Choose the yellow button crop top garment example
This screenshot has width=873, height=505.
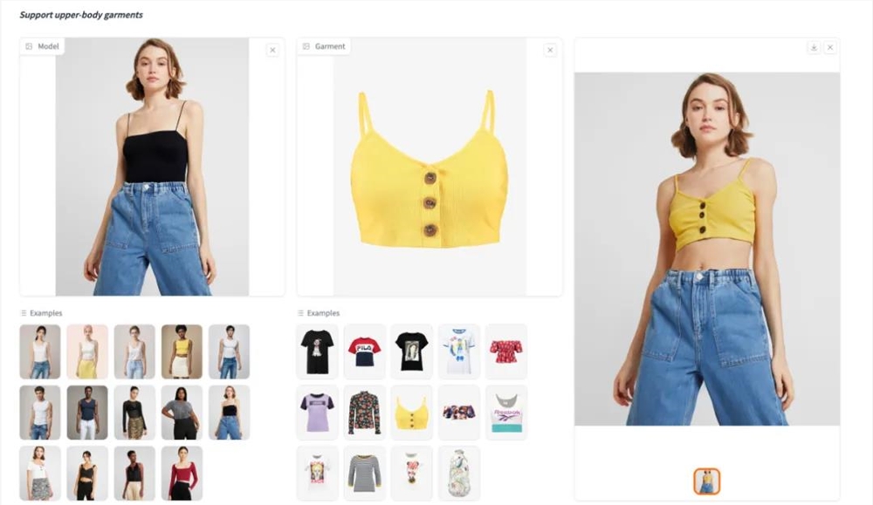[x=411, y=413]
